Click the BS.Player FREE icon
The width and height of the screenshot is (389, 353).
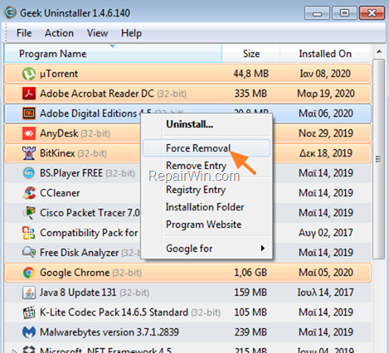pos(29,173)
